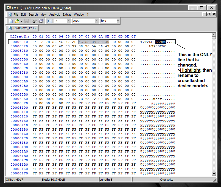
Task: Click the scrollbar down arrow
Action: 214,174
